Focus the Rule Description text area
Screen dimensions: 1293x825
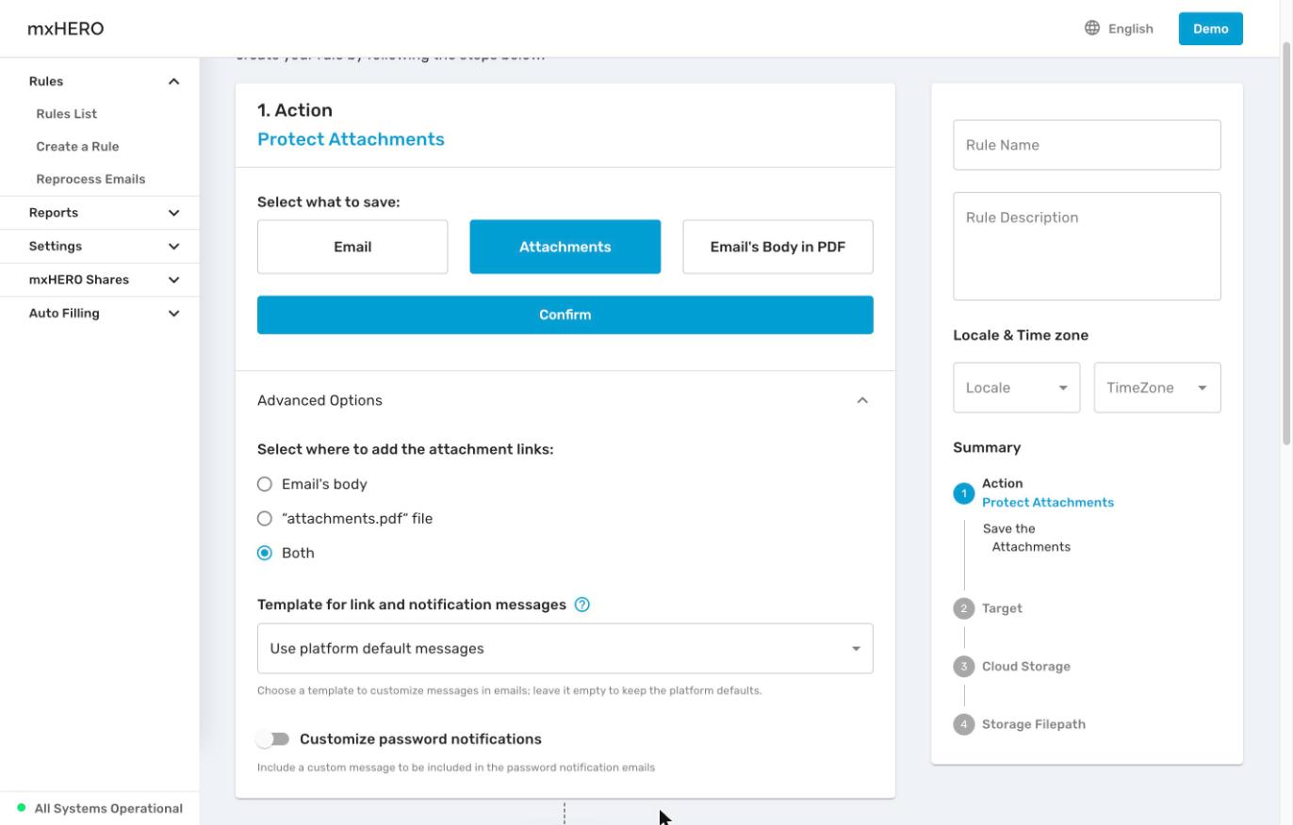tap(1087, 247)
